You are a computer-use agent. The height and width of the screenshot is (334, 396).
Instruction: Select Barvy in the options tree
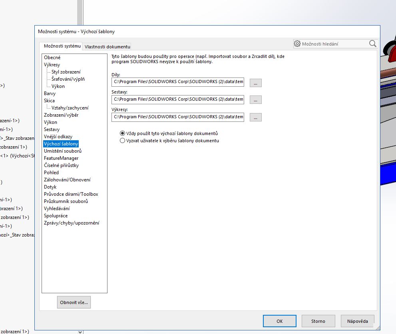pos(50,93)
